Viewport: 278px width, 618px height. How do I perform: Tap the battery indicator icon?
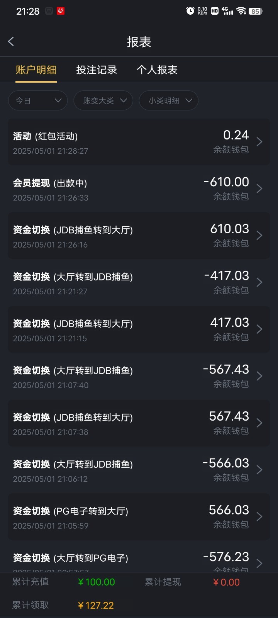tap(256, 11)
